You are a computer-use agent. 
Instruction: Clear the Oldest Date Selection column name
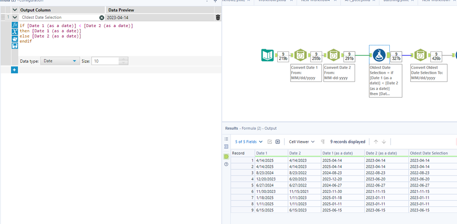click(102, 17)
